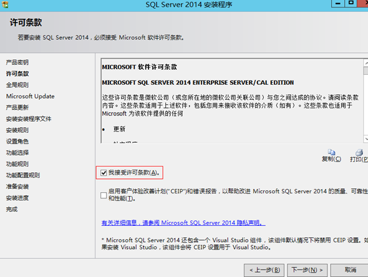
Task: Go back with 上一步(B) button
Action: pyautogui.click(x=264, y=270)
